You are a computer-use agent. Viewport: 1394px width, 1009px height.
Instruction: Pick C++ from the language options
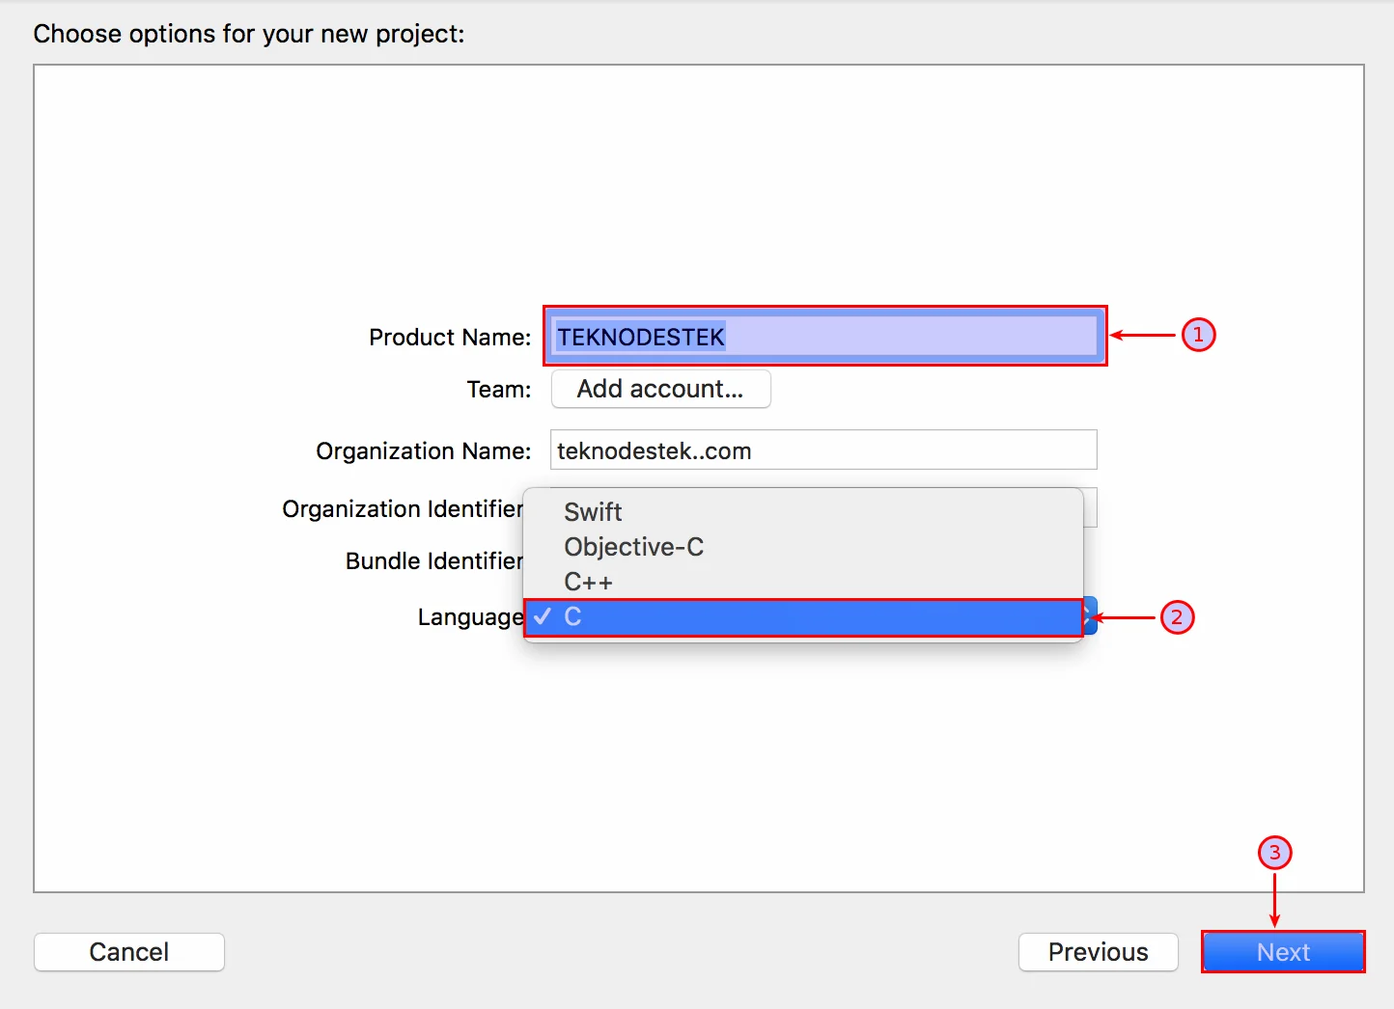pyautogui.click(x=588, y=583)
